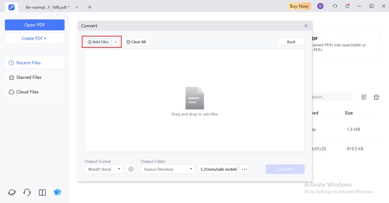
Task: Open the user account avatar N
Action: (x=320, y=6)
